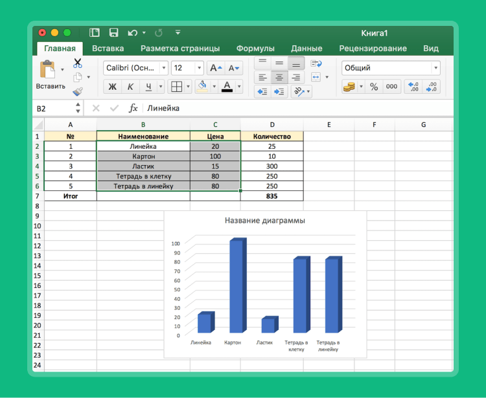Toggle Italic formatting (К)
The height and width of the screenshot is (398, 486).
click(x=130, y=87)
